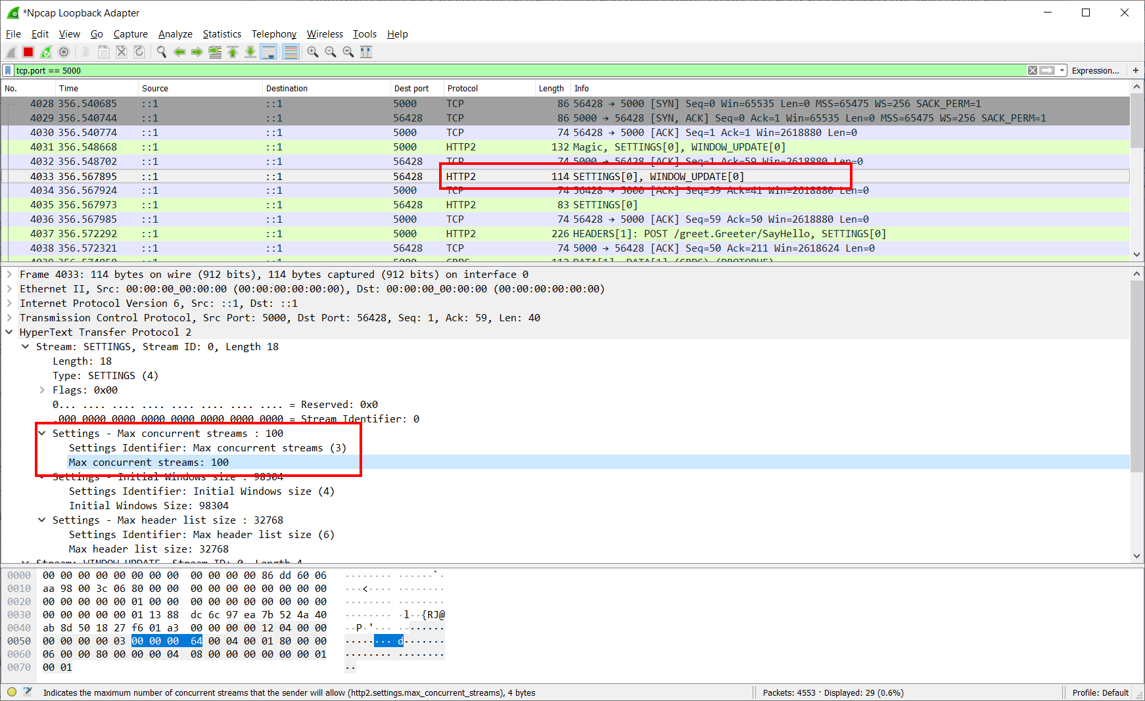Image resolution: width=1145 pixels, height=701 pixels.
Task: Open the Statistics menu
Action: click(x=222, y=34)
